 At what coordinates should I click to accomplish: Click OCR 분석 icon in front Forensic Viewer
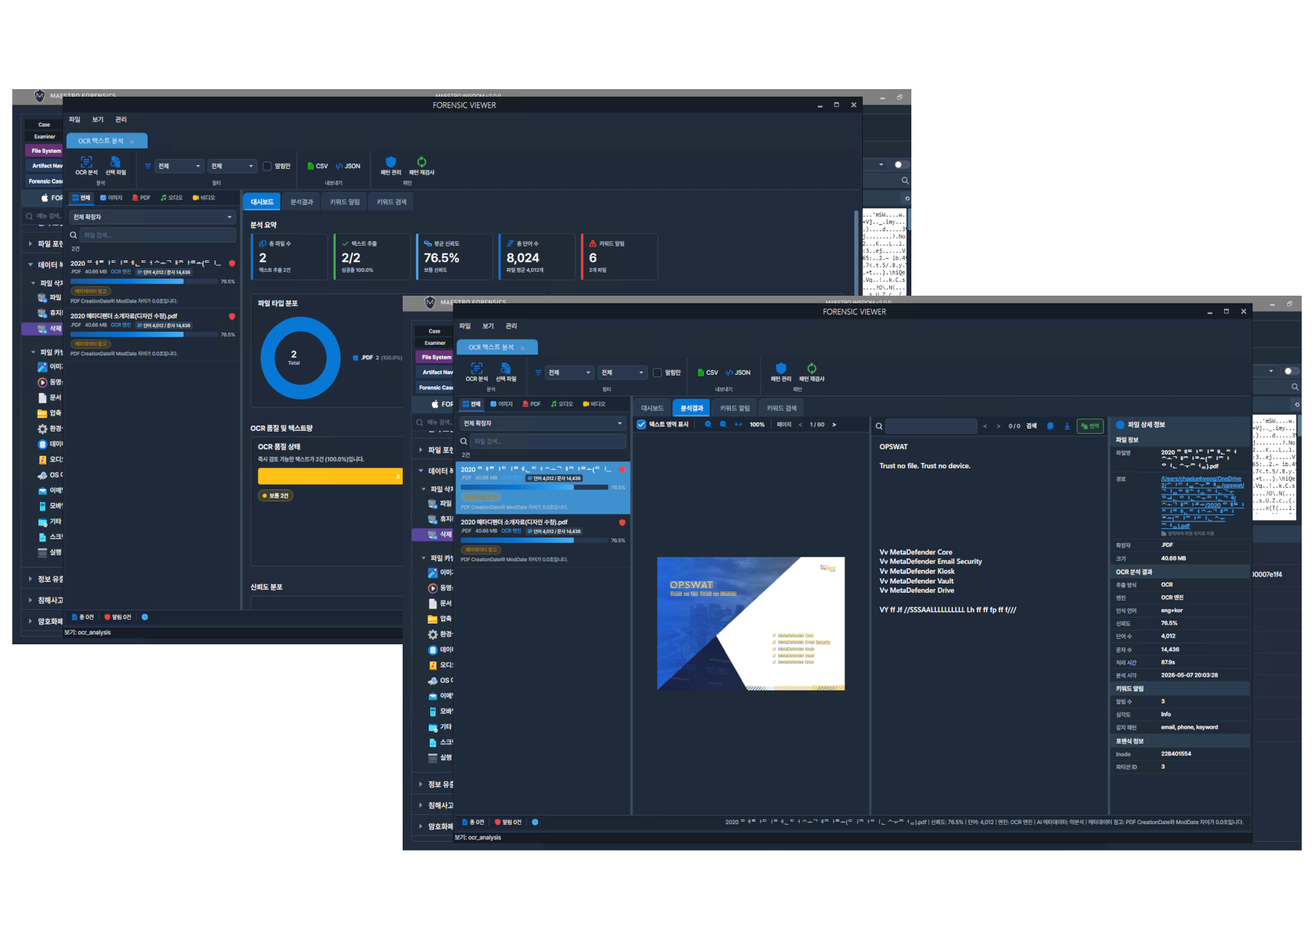(476, 368)
